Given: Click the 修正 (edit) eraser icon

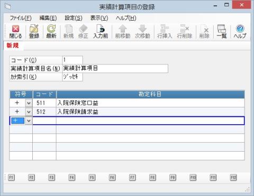Looking at the screenshot, I should [x=83, y=32].
